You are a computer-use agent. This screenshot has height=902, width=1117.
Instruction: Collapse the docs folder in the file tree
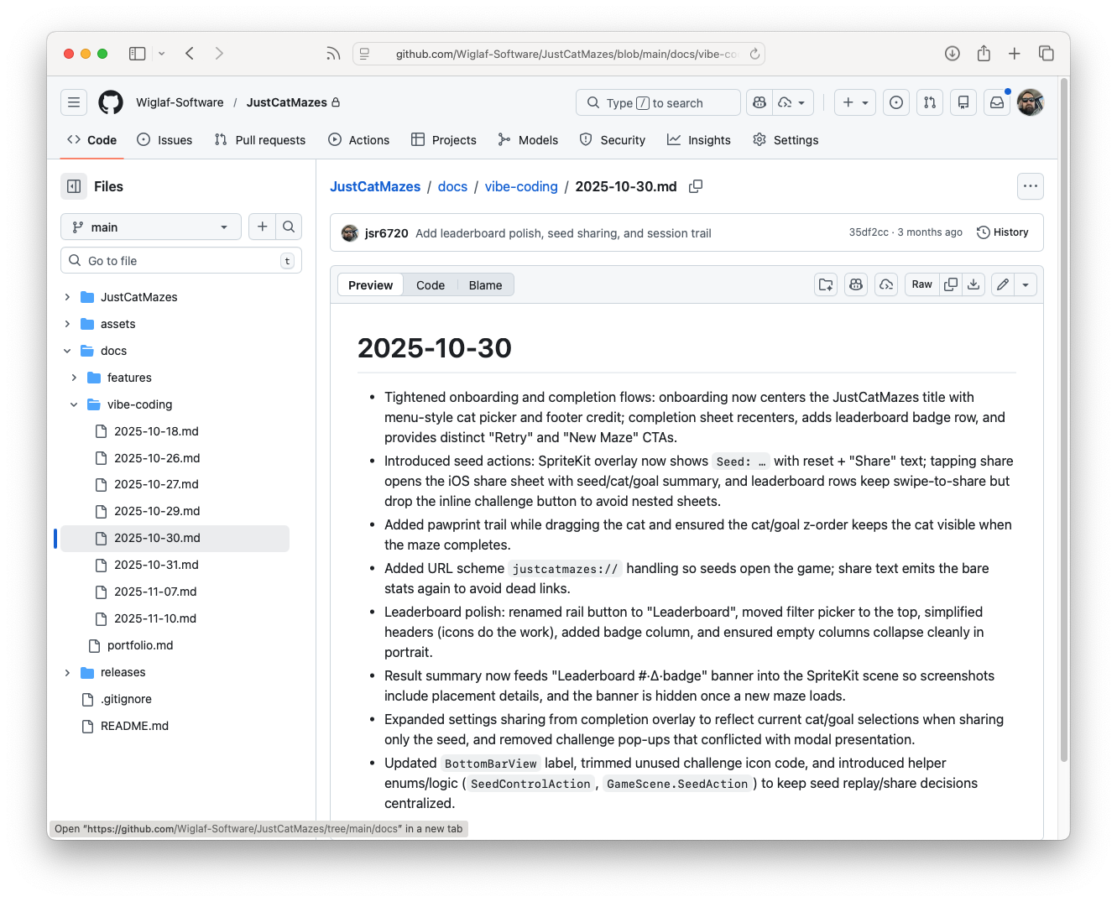coord(67,350)
